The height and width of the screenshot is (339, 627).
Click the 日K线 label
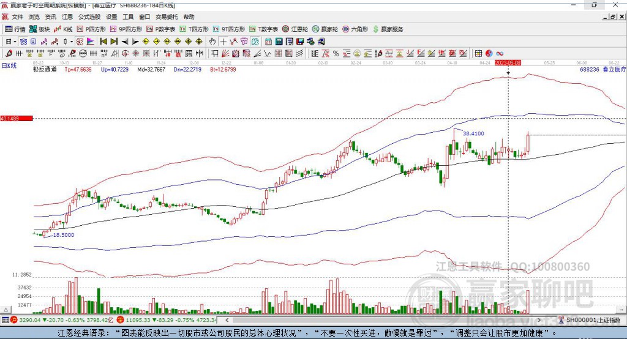9,65
